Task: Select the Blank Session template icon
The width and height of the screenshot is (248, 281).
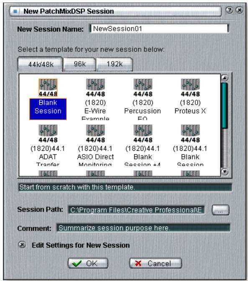Action: point(48,88)
